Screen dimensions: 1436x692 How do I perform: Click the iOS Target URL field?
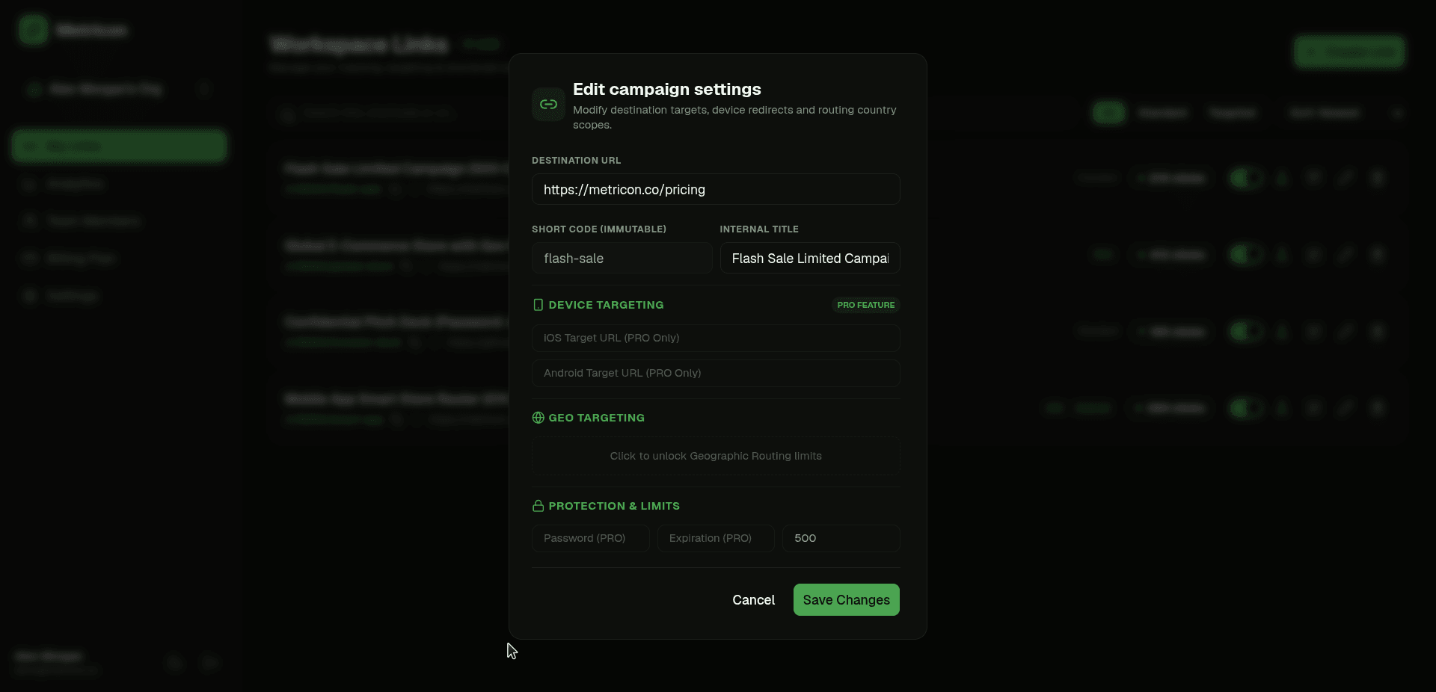coord(716,338)
